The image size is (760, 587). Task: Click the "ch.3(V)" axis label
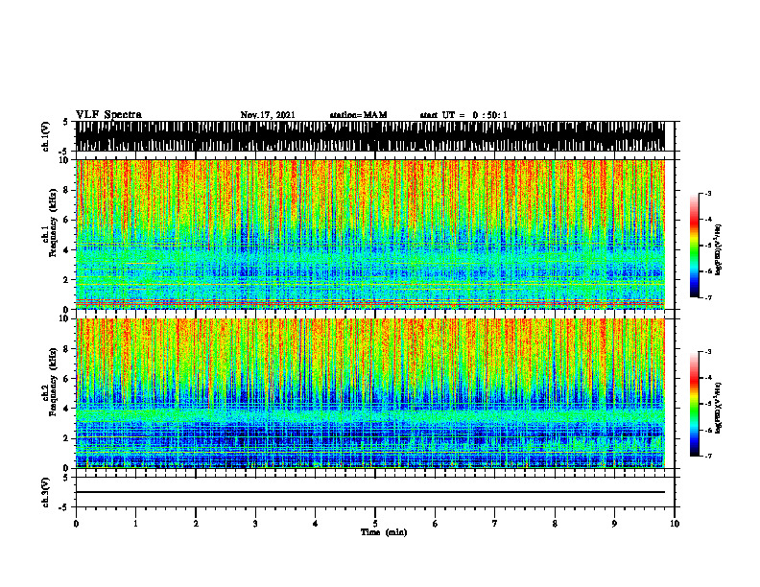[45, 492]
